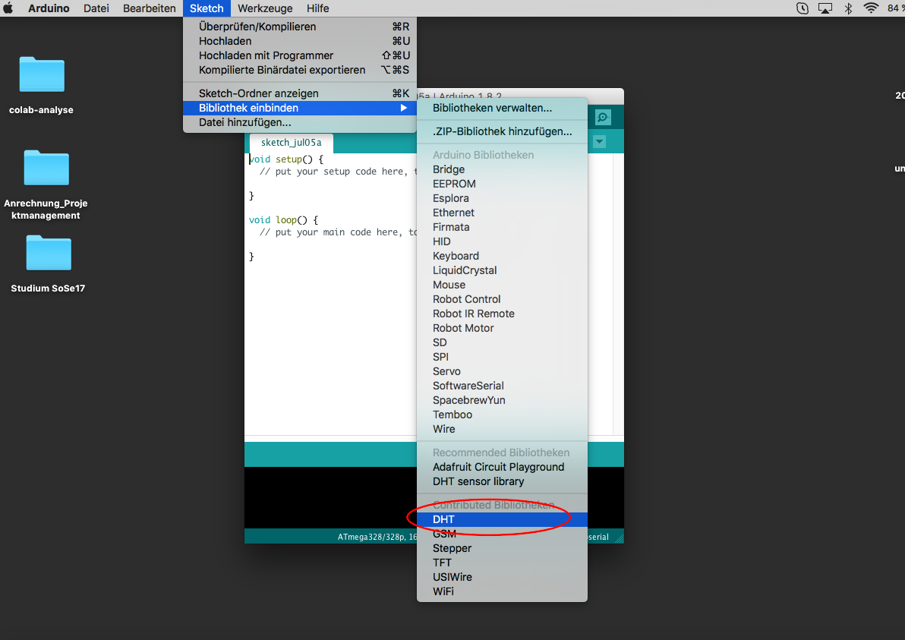Include the WiFi library
The image size is (905, 640).
pos(502,592)
